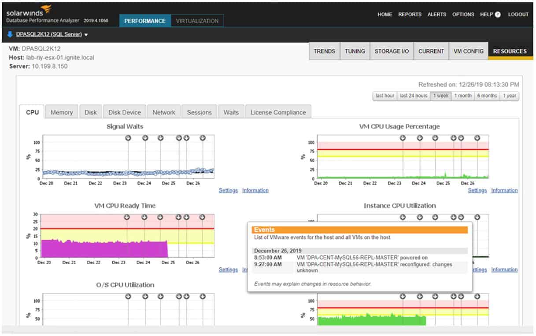The height and width of the screenshot is (336, 536).
Task: Click the December 26, 2019 date header
Action: [360, 251]
